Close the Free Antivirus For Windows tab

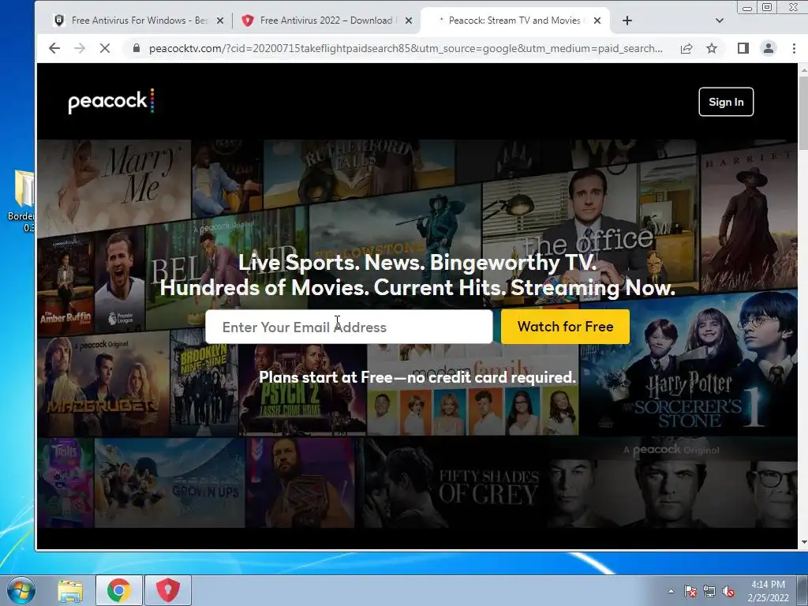coord(220,21)
